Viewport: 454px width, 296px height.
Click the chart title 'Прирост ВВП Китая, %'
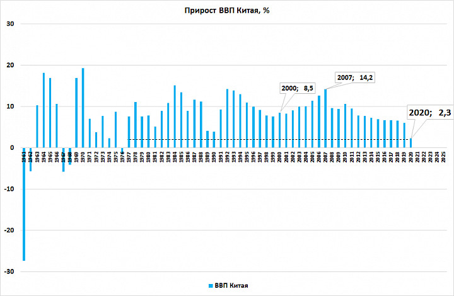(x=227, y=11)
